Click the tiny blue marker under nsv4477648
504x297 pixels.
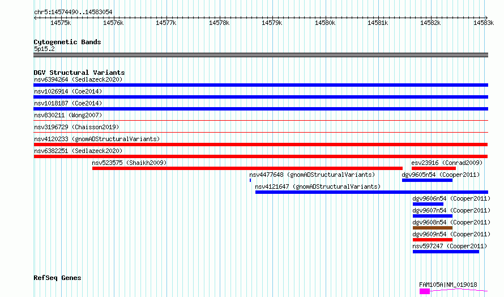250,180
